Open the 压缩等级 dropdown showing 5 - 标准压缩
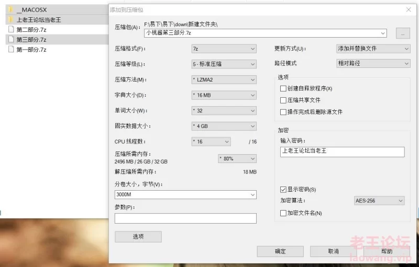419x267 pixels. pyautogui.click(x=224, y=64)
